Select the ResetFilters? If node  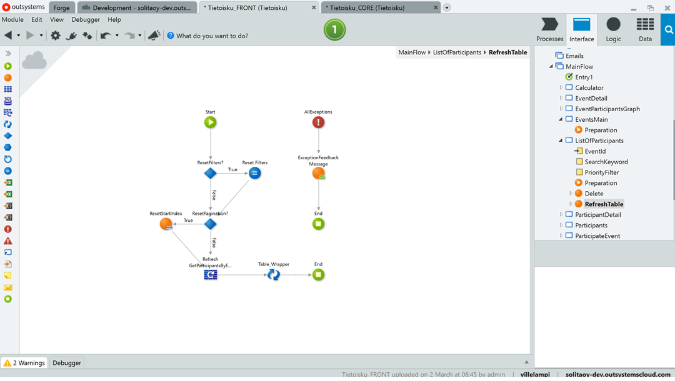211,174
